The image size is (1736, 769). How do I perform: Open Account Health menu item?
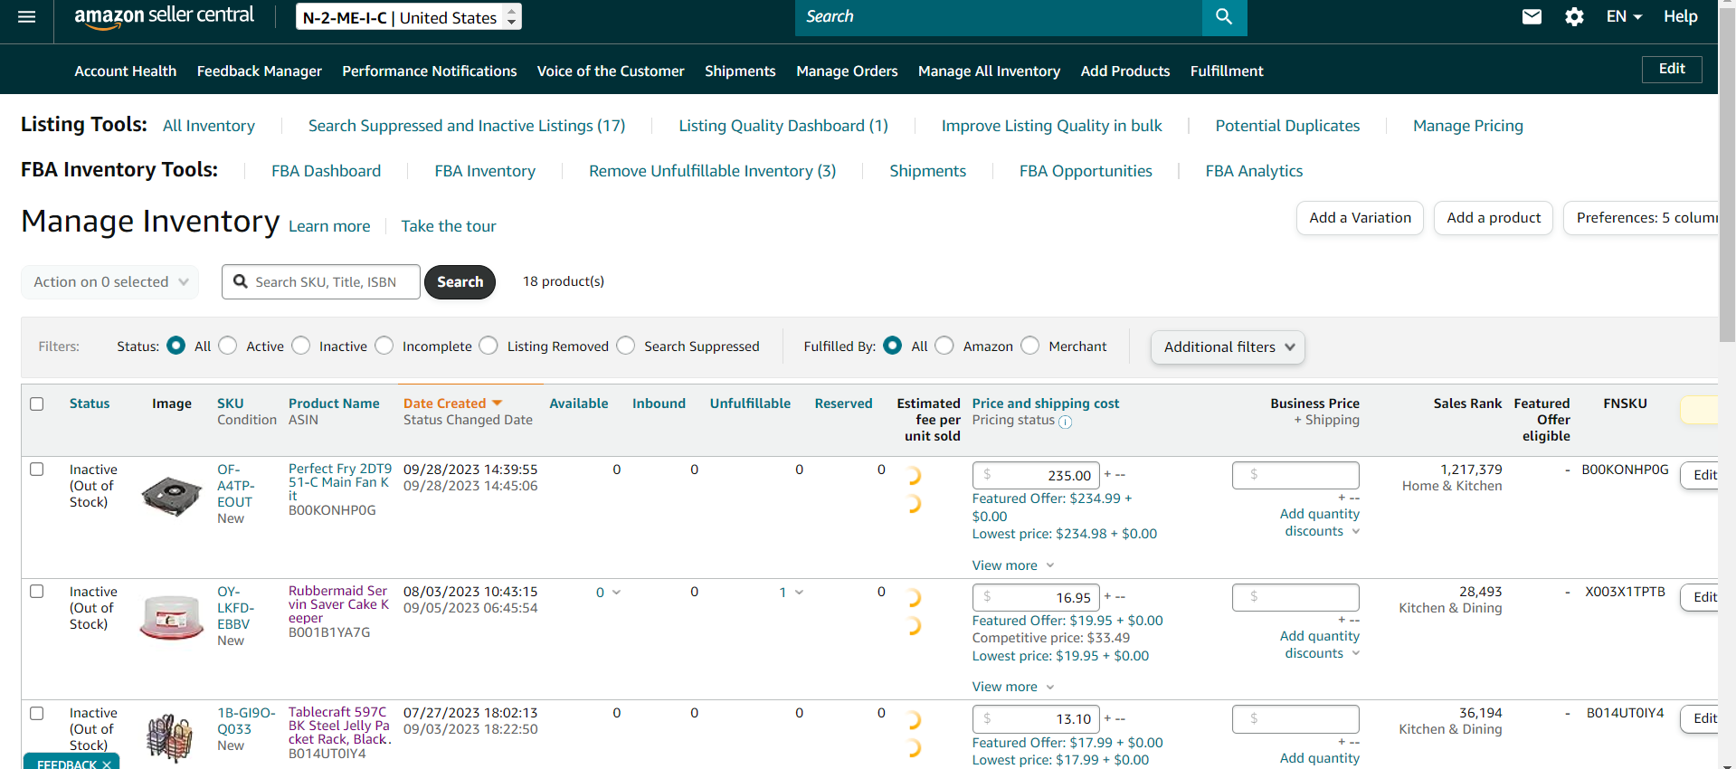(126, 71)
